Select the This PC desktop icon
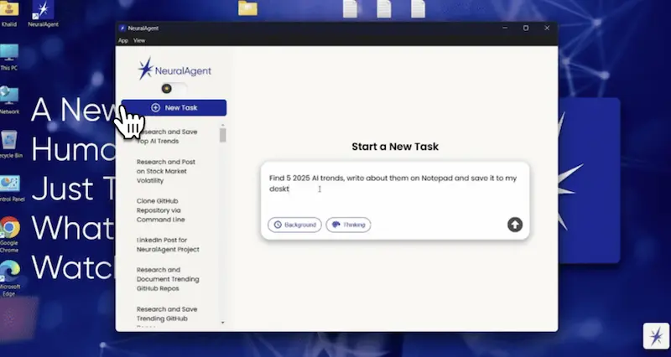The width and height of the screenshot is (671, 357). [x=9, y=57]
